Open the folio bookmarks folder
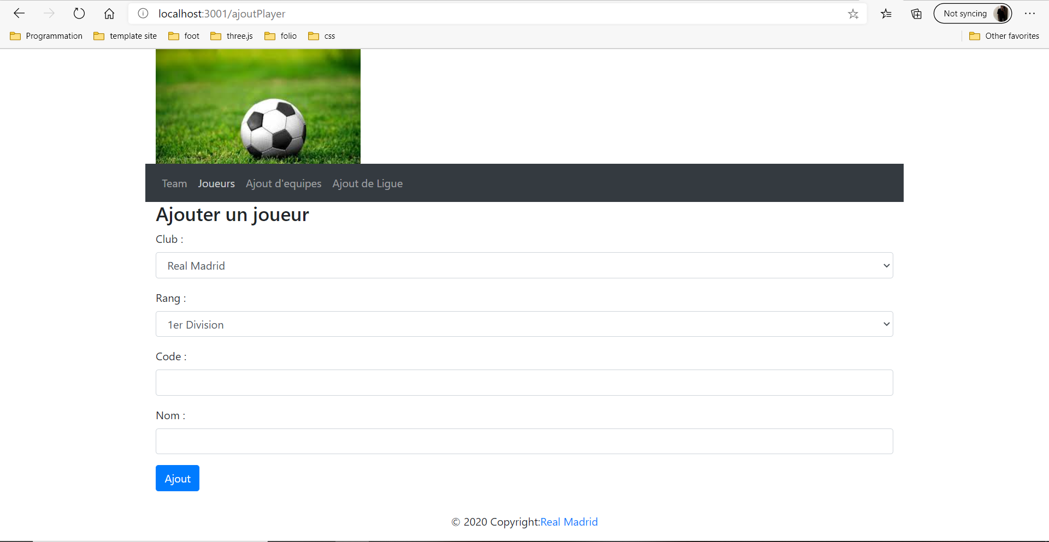 [x=281, y=36]
